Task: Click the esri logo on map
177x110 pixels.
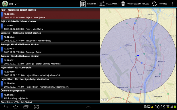Action: pos(104,99)
